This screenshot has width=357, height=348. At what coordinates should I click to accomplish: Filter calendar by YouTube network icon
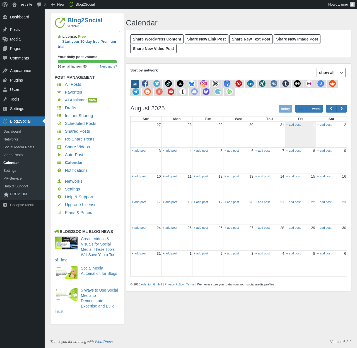pyautogui.click(x=171, y=92)
